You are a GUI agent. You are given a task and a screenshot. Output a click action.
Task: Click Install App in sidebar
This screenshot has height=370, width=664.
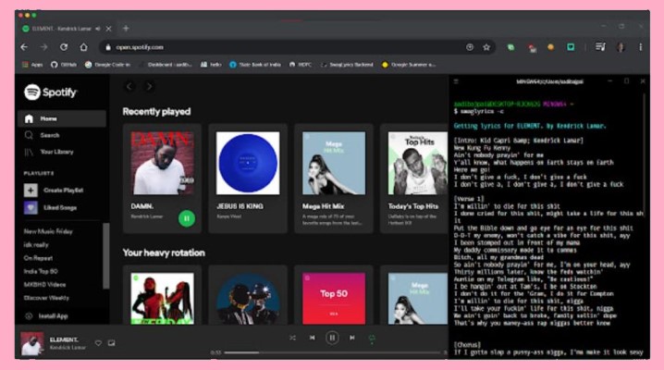coord(46,315)
